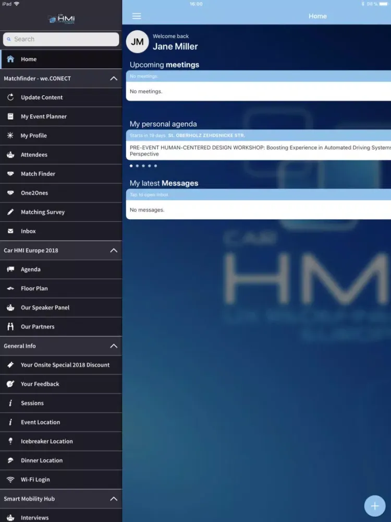Open Your Onsite Special 2018 Discount item

pyautogui.click(x=61, y=364)
